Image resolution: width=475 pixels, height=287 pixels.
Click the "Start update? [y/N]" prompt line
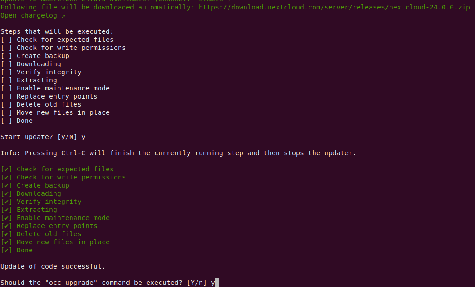tap(43, 137)
